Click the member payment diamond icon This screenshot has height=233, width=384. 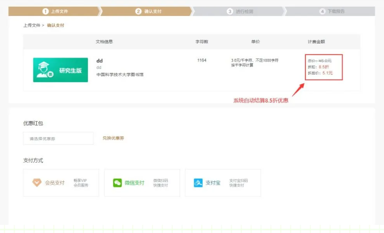(x=37, y=183)
